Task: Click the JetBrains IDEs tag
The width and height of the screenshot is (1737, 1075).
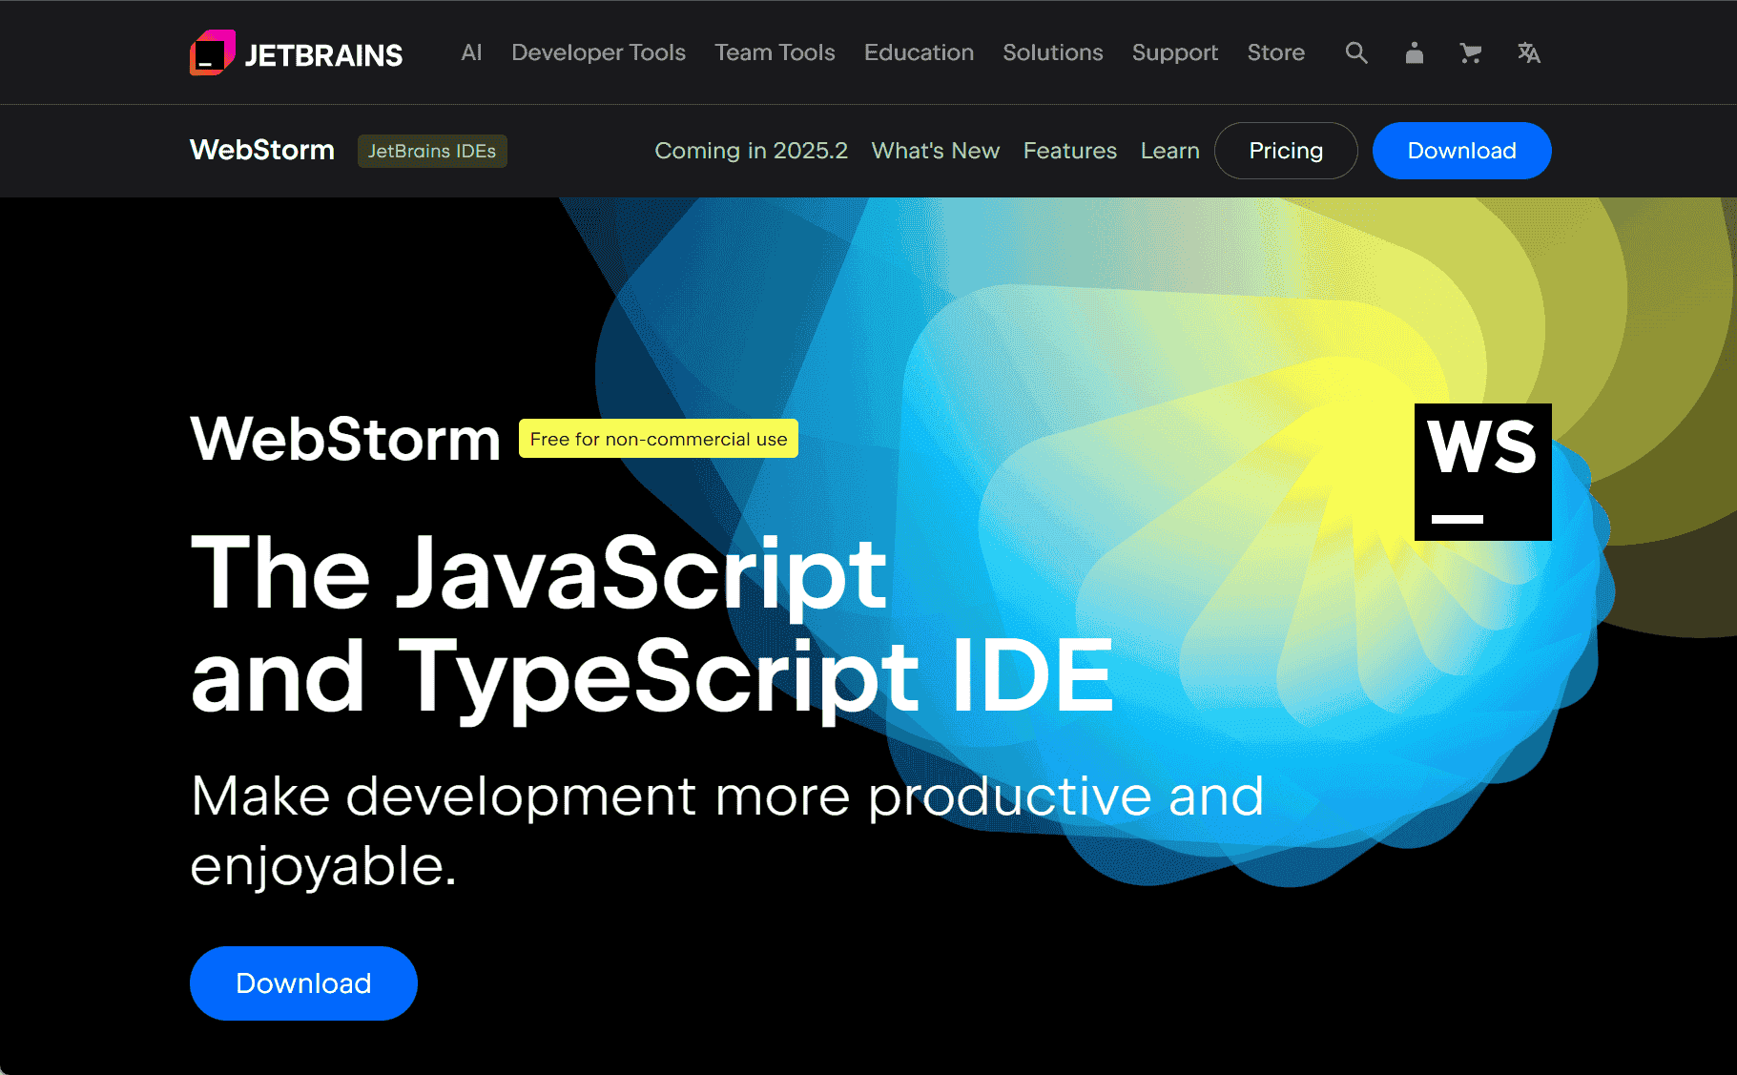Action: coord(432,151)
